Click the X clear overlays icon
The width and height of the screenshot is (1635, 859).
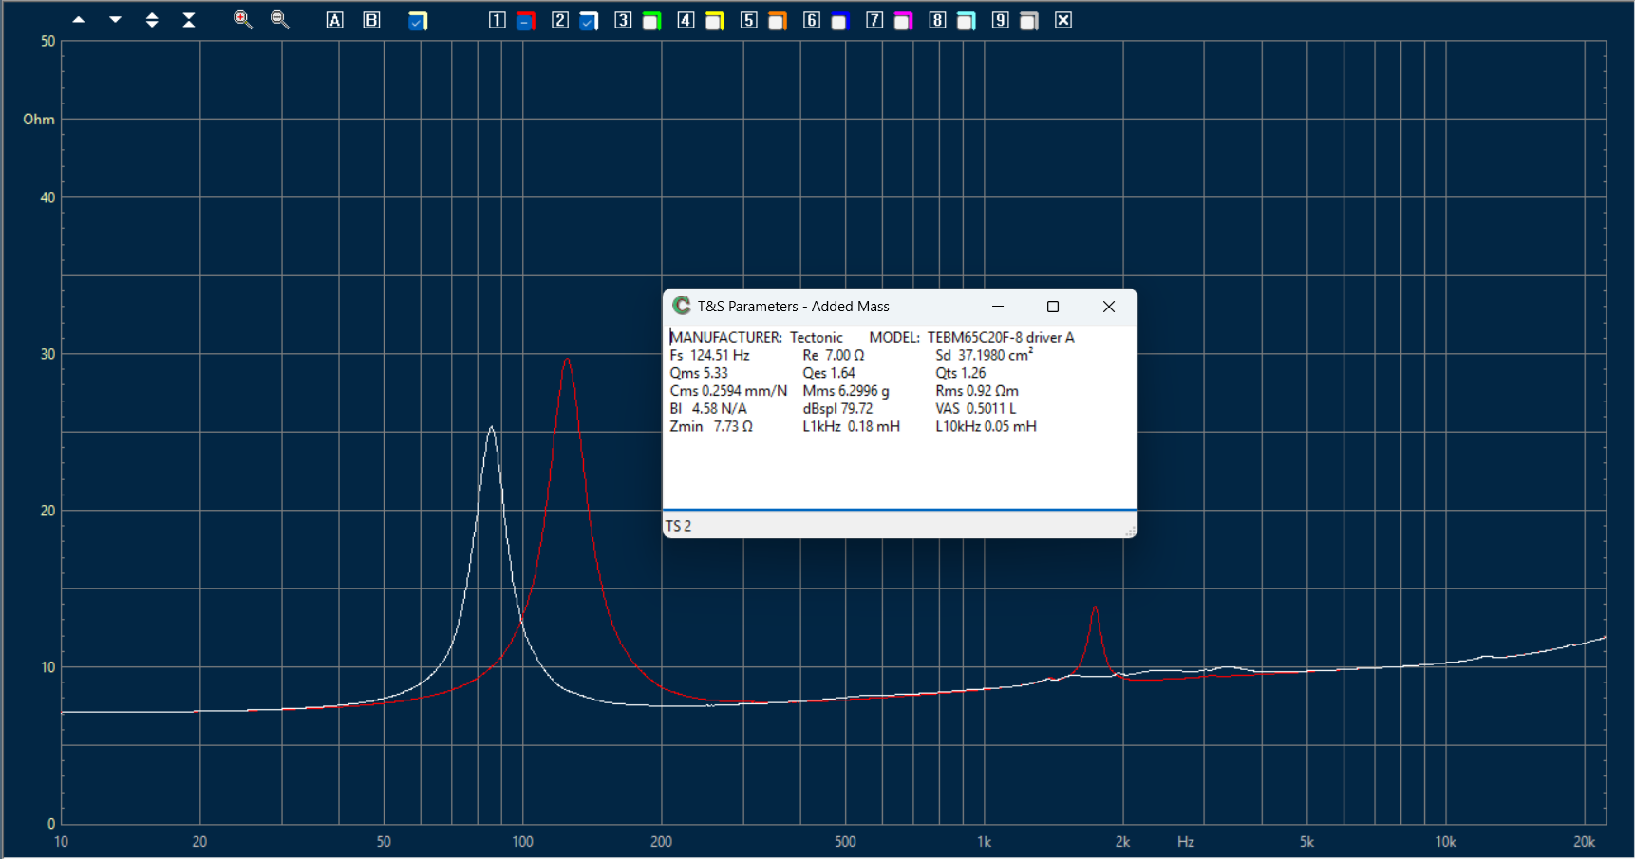[x=1063, y=20]
